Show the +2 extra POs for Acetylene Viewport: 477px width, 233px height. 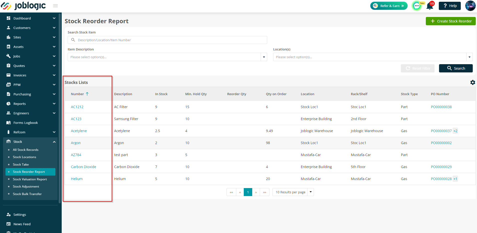455,131
